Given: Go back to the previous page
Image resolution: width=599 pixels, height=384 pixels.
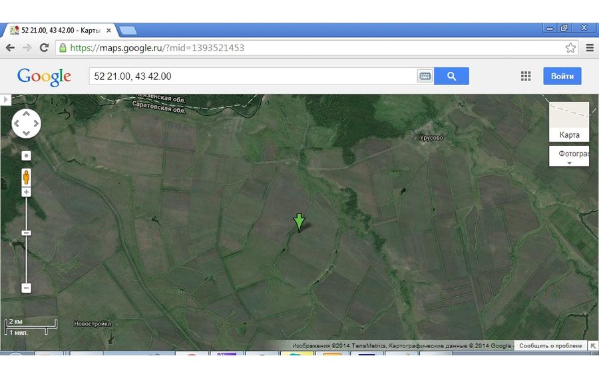Looking at the screenshot, I should click(10, 48).
